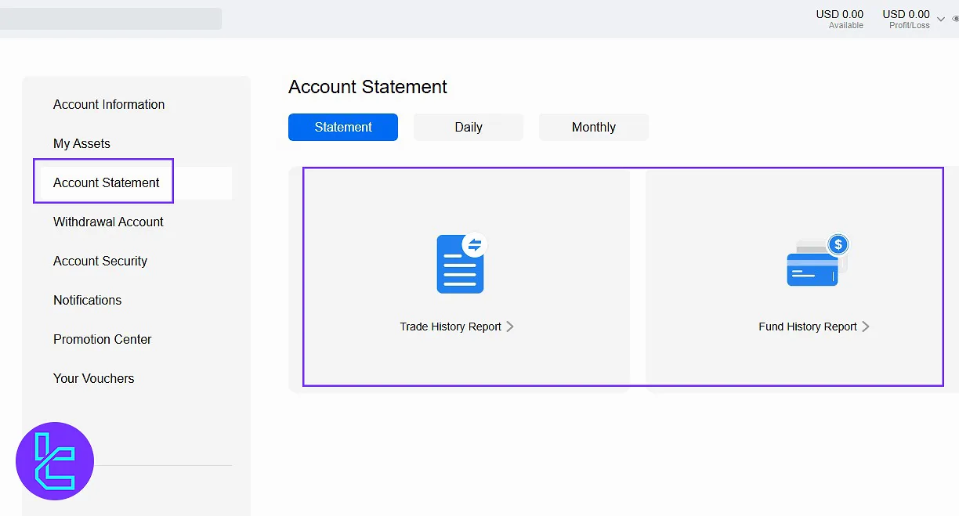
Task: Visit the Promotion Center
Action: pyautogui.click(x=102, y=339)
